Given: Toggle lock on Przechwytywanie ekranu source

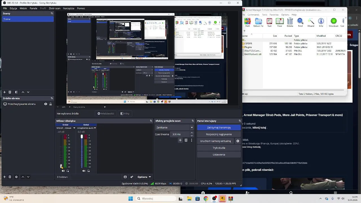Looking at the screenshot, I should pyautogui.click(x=50, y=104).
